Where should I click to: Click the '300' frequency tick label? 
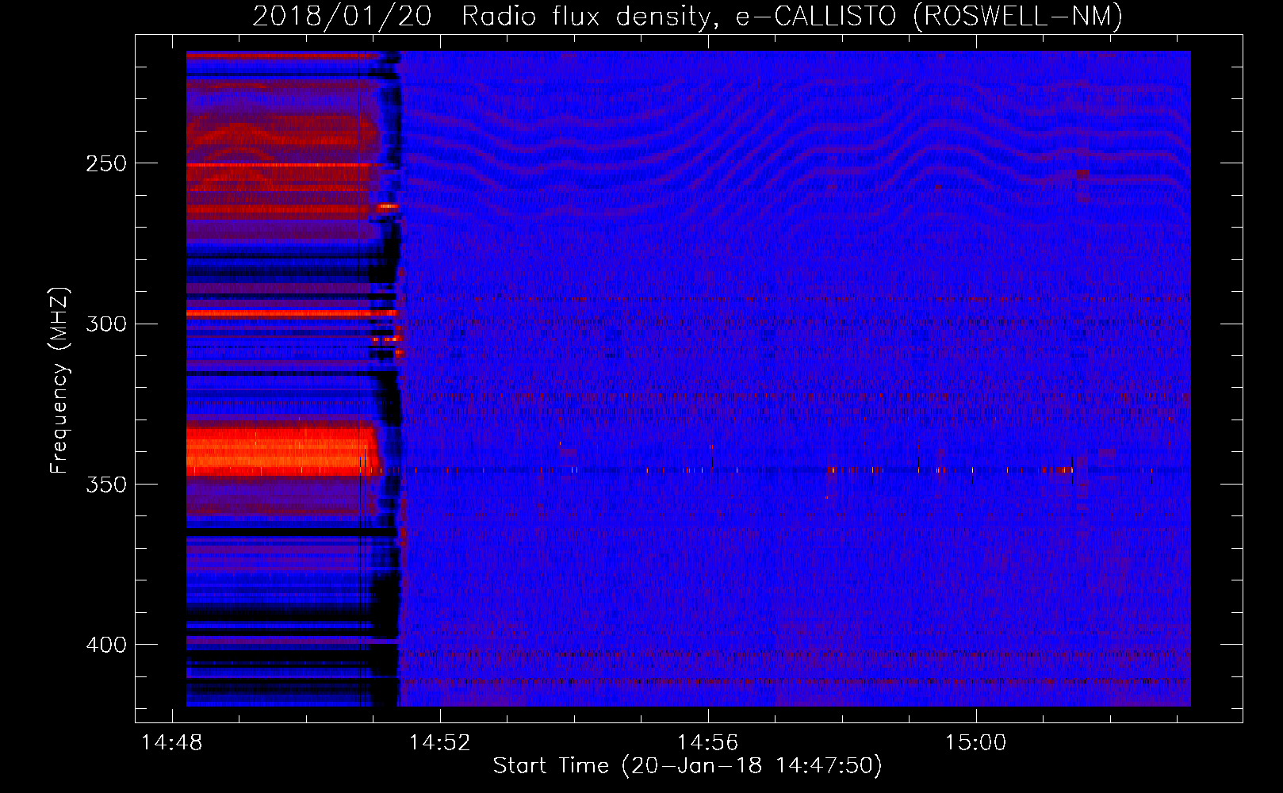click(x=105, y=324)
